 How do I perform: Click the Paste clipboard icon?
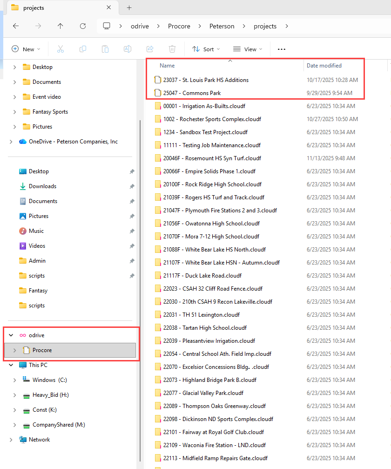105,49
